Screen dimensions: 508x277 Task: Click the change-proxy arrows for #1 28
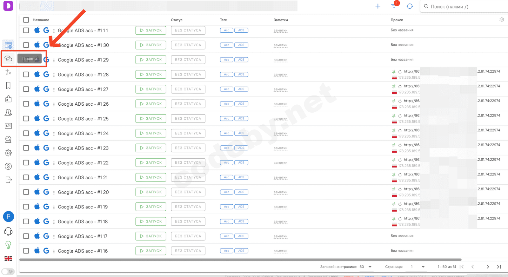(394, 72)
